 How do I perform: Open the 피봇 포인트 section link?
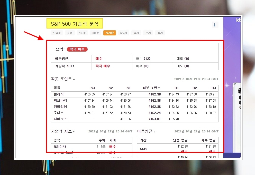[x=63, y=79]
